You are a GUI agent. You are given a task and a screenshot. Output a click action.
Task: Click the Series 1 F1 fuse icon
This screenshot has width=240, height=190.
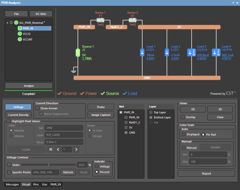100,20
